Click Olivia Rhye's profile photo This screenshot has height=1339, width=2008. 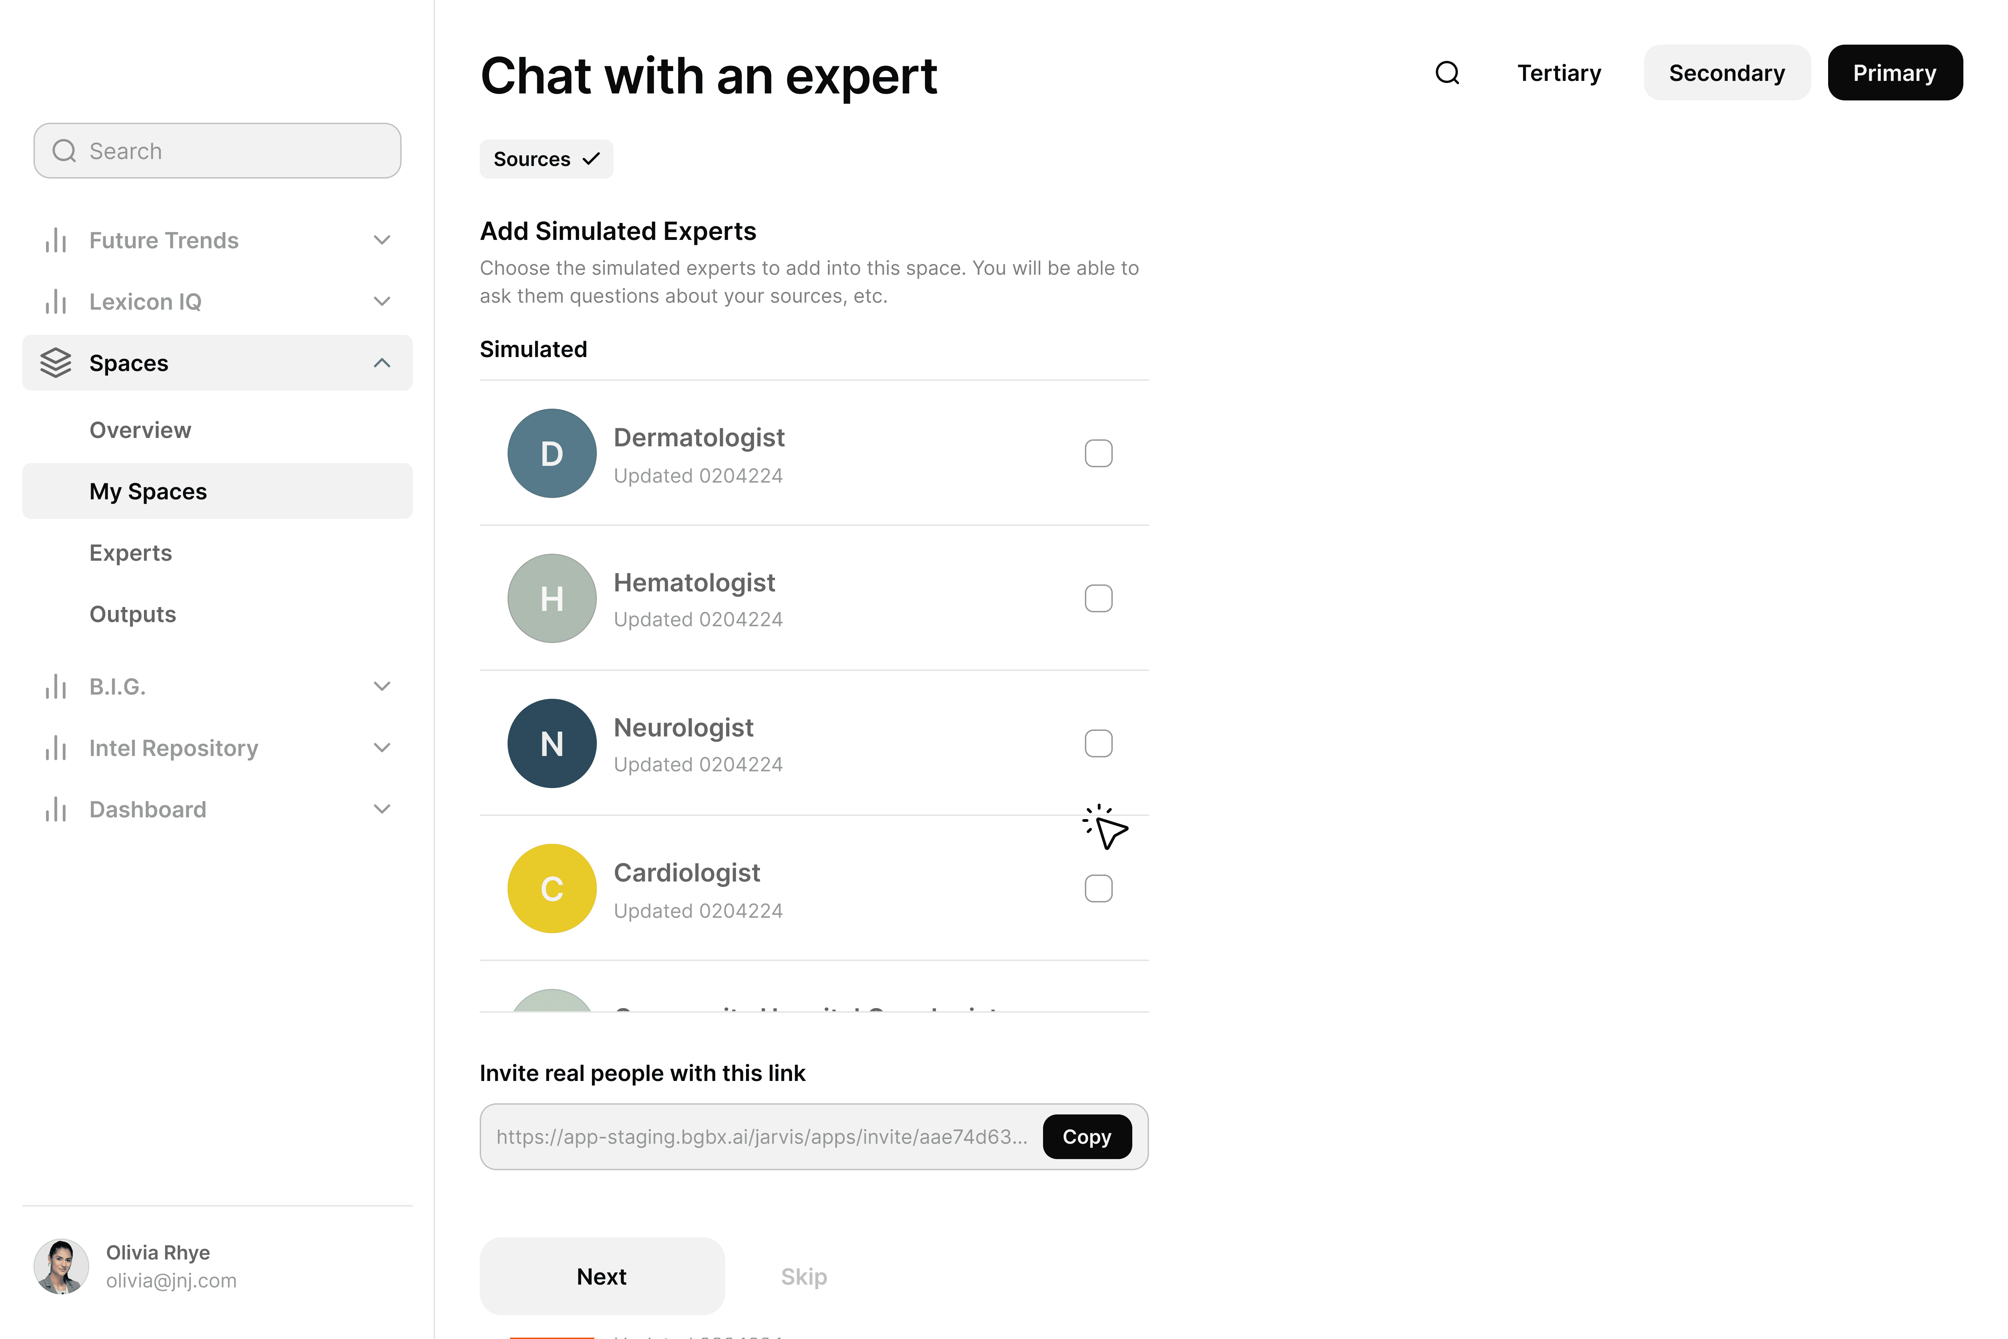(61, 1266)
